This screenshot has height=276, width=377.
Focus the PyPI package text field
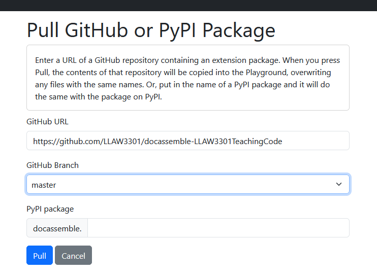coord(218,228)
